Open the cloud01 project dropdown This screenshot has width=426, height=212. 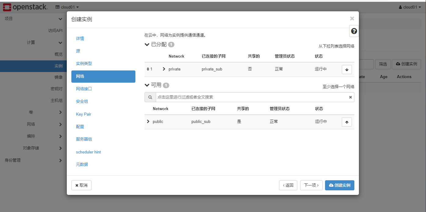pos(67,7)
